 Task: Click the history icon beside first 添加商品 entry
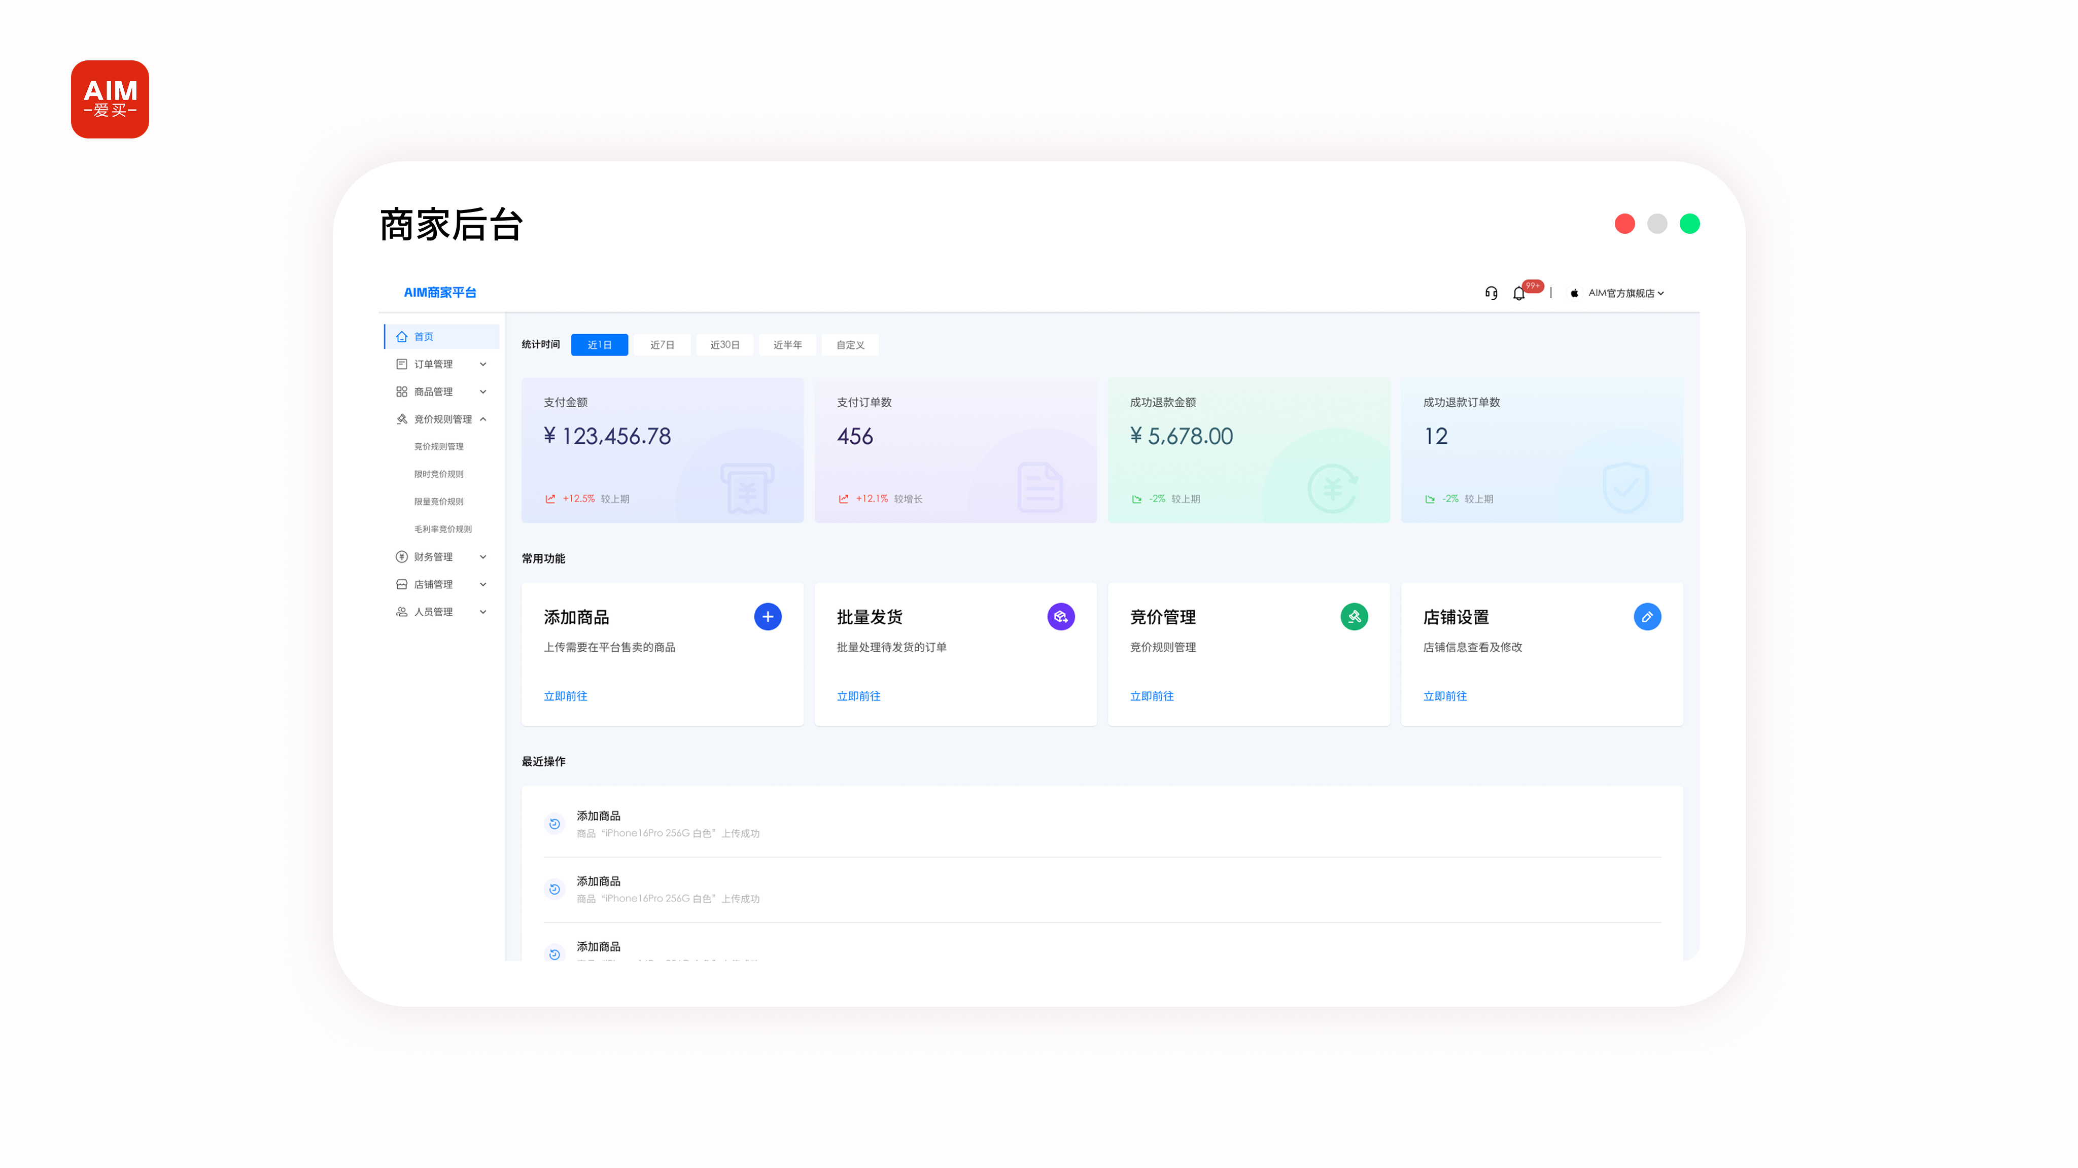(x=554, y=824)
